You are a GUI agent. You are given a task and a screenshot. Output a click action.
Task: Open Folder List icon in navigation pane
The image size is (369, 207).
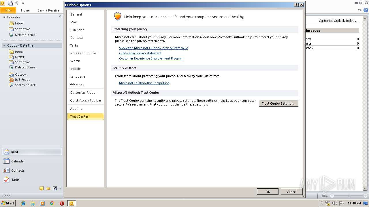48,189
